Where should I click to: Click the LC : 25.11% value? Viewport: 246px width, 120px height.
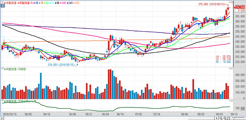click(224, 59)
